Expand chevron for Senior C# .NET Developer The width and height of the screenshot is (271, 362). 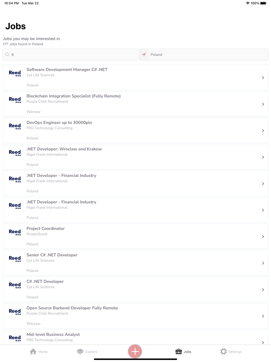[x=263, y=263]
